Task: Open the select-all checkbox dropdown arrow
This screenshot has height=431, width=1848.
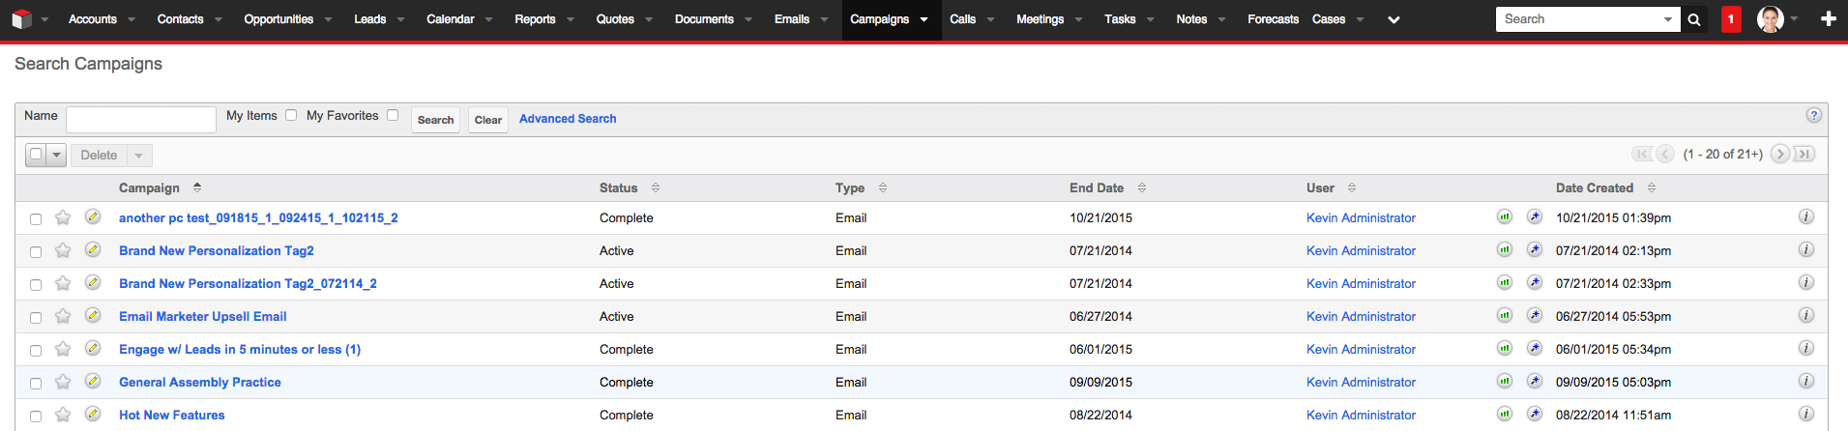Action: pos(56,155)
